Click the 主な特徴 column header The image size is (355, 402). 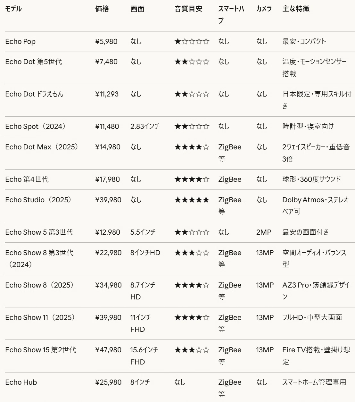(296, 9)
